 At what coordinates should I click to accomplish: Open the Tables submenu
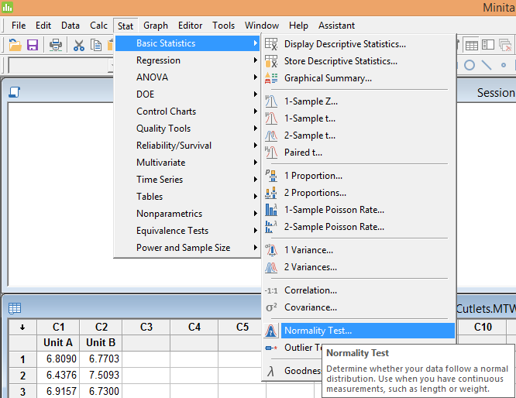tap(187, 197)
